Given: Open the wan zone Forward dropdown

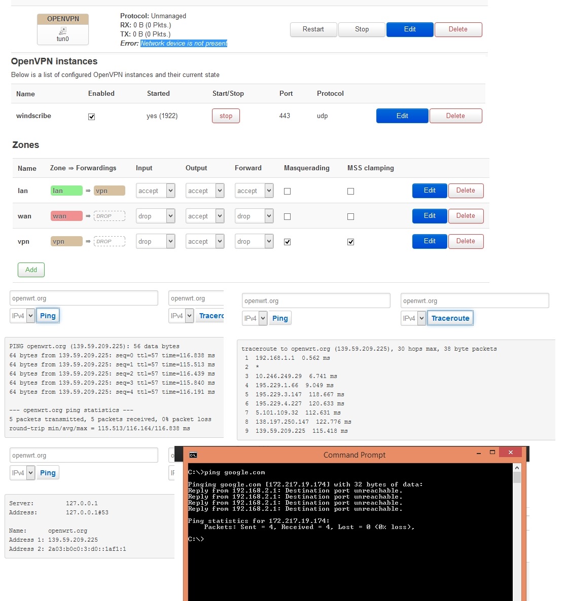Looking at the screenshot, I should 255,216.
